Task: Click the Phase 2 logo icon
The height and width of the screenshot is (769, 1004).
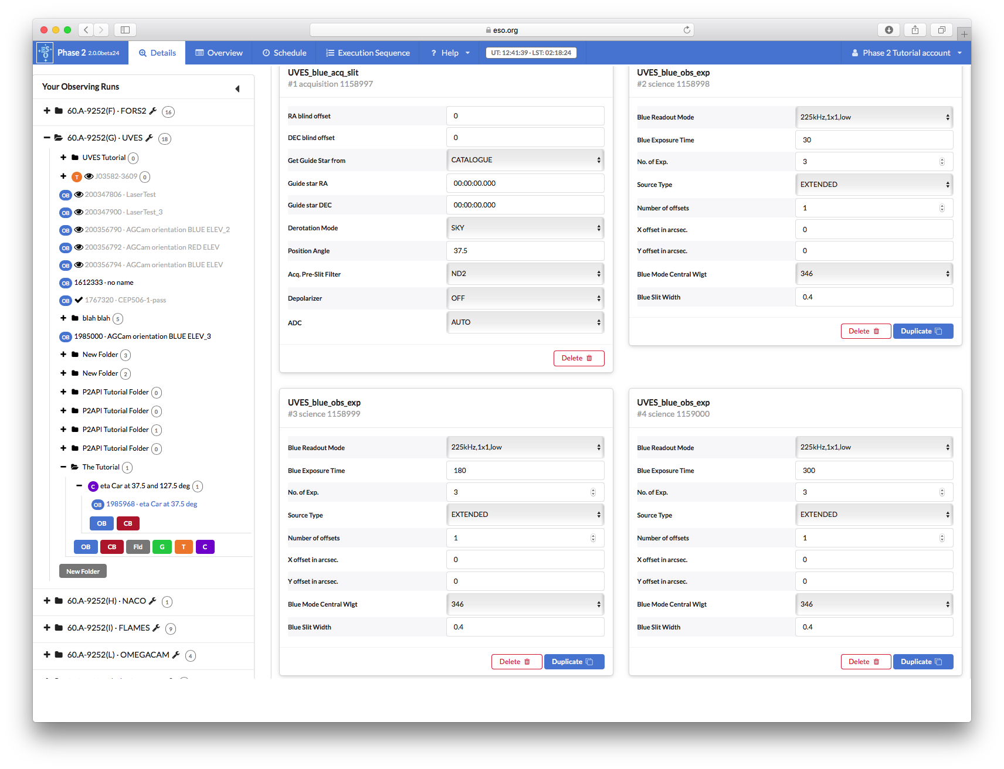Action: click(45, 53)
